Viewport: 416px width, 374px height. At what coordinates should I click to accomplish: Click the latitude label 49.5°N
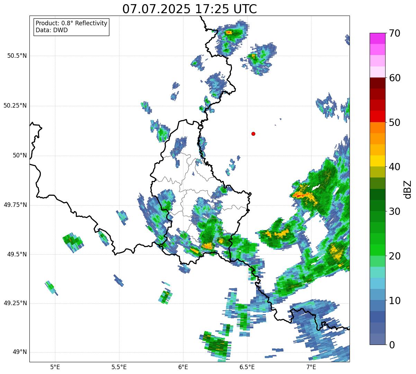17,254
